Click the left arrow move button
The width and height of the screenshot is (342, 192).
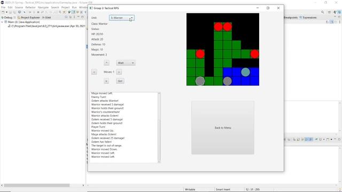[94, 72]
